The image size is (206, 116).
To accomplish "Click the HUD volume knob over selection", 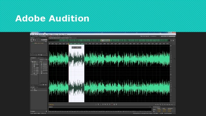I will [75, 47].
